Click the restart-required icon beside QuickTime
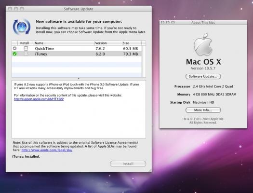The image size is (253, 193). click(x=14, y=48)
